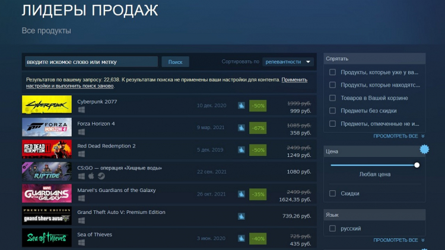This screenshot has width=445, height=250.
Task: Check the Предметы без скидки option
Action: pos(333,111)
